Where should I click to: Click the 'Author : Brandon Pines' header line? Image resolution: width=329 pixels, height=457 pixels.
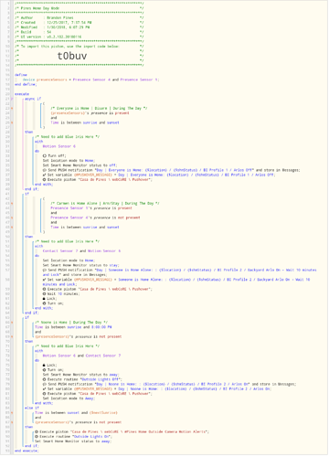80,17
